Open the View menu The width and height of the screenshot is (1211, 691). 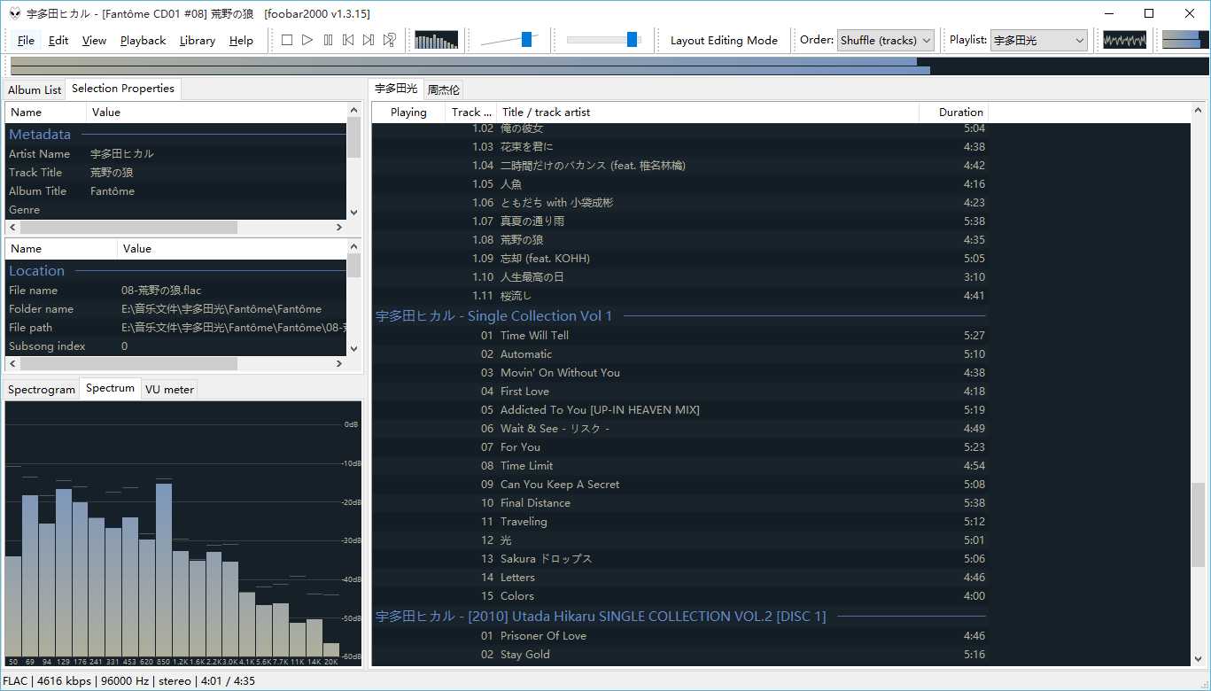click(94, 40)
